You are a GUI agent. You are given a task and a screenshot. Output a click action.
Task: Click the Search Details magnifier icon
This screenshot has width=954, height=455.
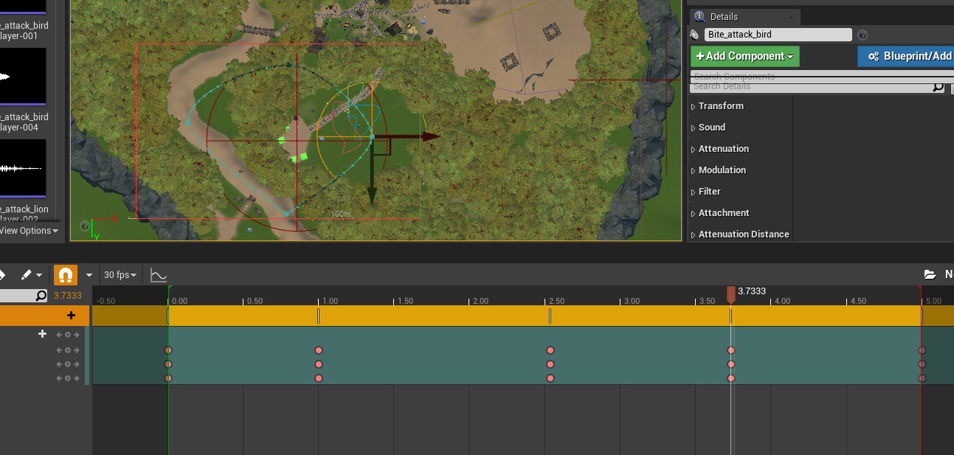pos(938,86)
